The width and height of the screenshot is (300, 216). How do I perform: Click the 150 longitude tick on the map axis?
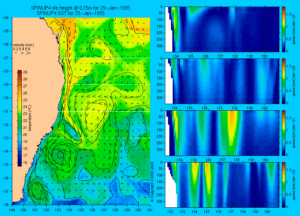[x=23, y=210]
